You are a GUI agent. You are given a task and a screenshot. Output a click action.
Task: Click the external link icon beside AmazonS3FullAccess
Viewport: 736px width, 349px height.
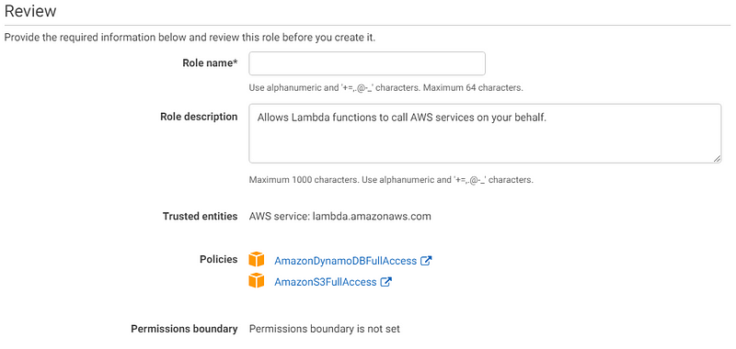[x=385, y=282]
